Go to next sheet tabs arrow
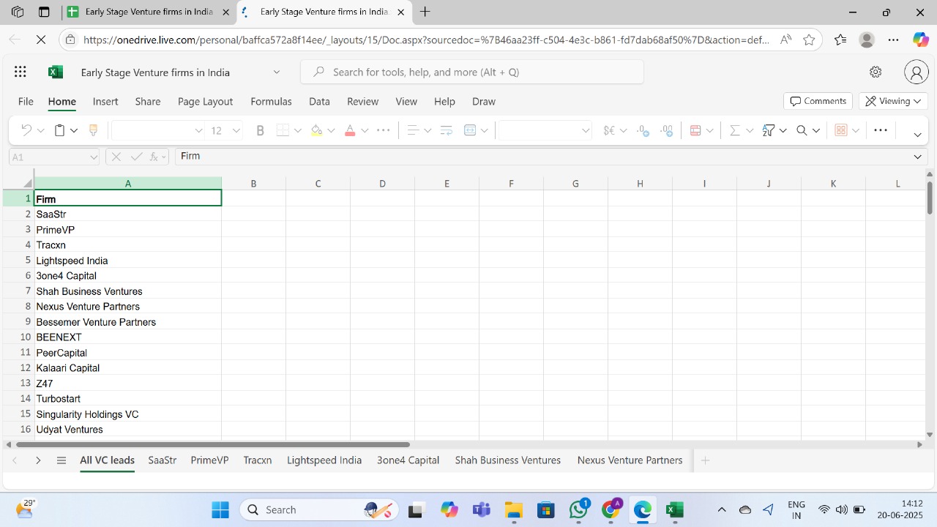937x527 pixels. click(x=38, y=460)
